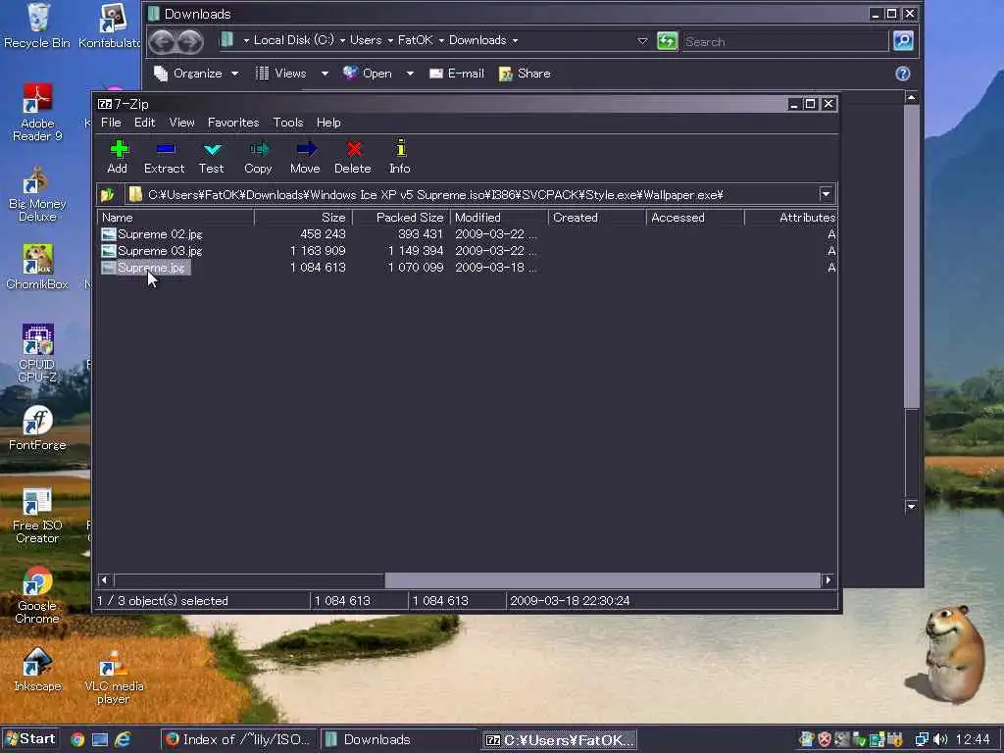Open the Downloads address history dropdown
The height and width of the screenshot is (753, 1004).
[642, 41]
